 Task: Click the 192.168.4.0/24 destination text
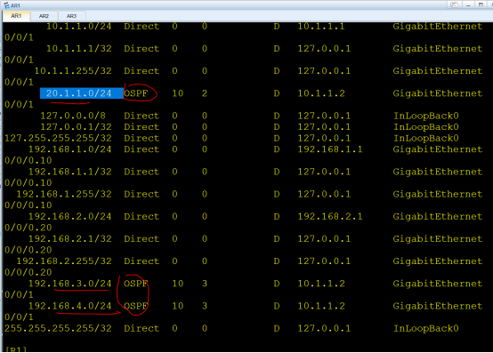click(x=69, y=306)
